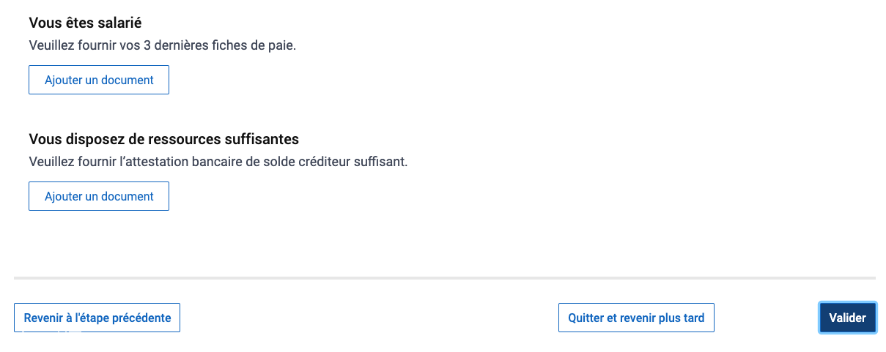Screen dimensions: 886x352
Task: Select Quitter et revenir plus tard
Action: [x=636, y=318]
